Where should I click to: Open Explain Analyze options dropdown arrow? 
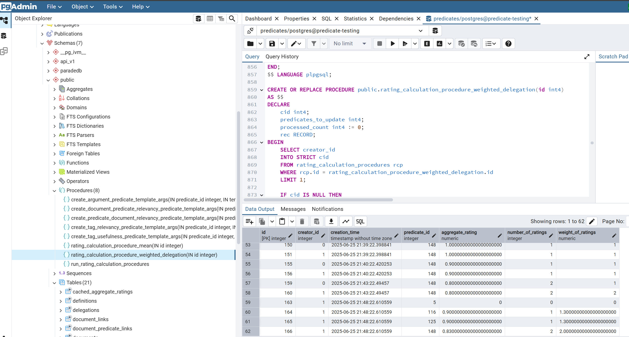point(450,44)
